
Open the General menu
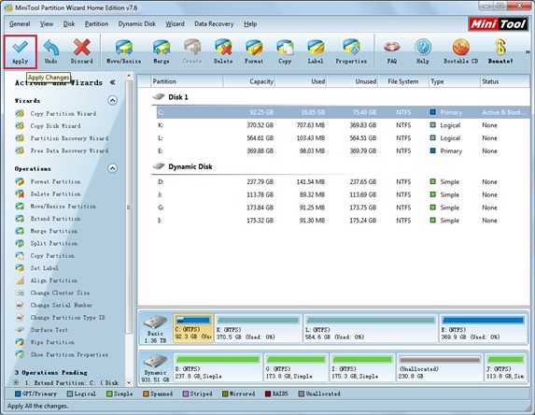20,24
